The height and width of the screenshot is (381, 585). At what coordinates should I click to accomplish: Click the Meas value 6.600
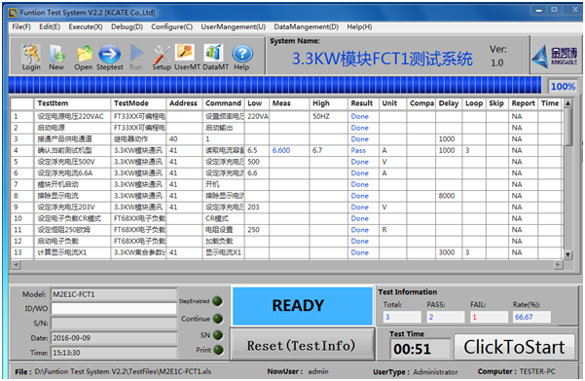pyautogui.click(x=281, y=150)
